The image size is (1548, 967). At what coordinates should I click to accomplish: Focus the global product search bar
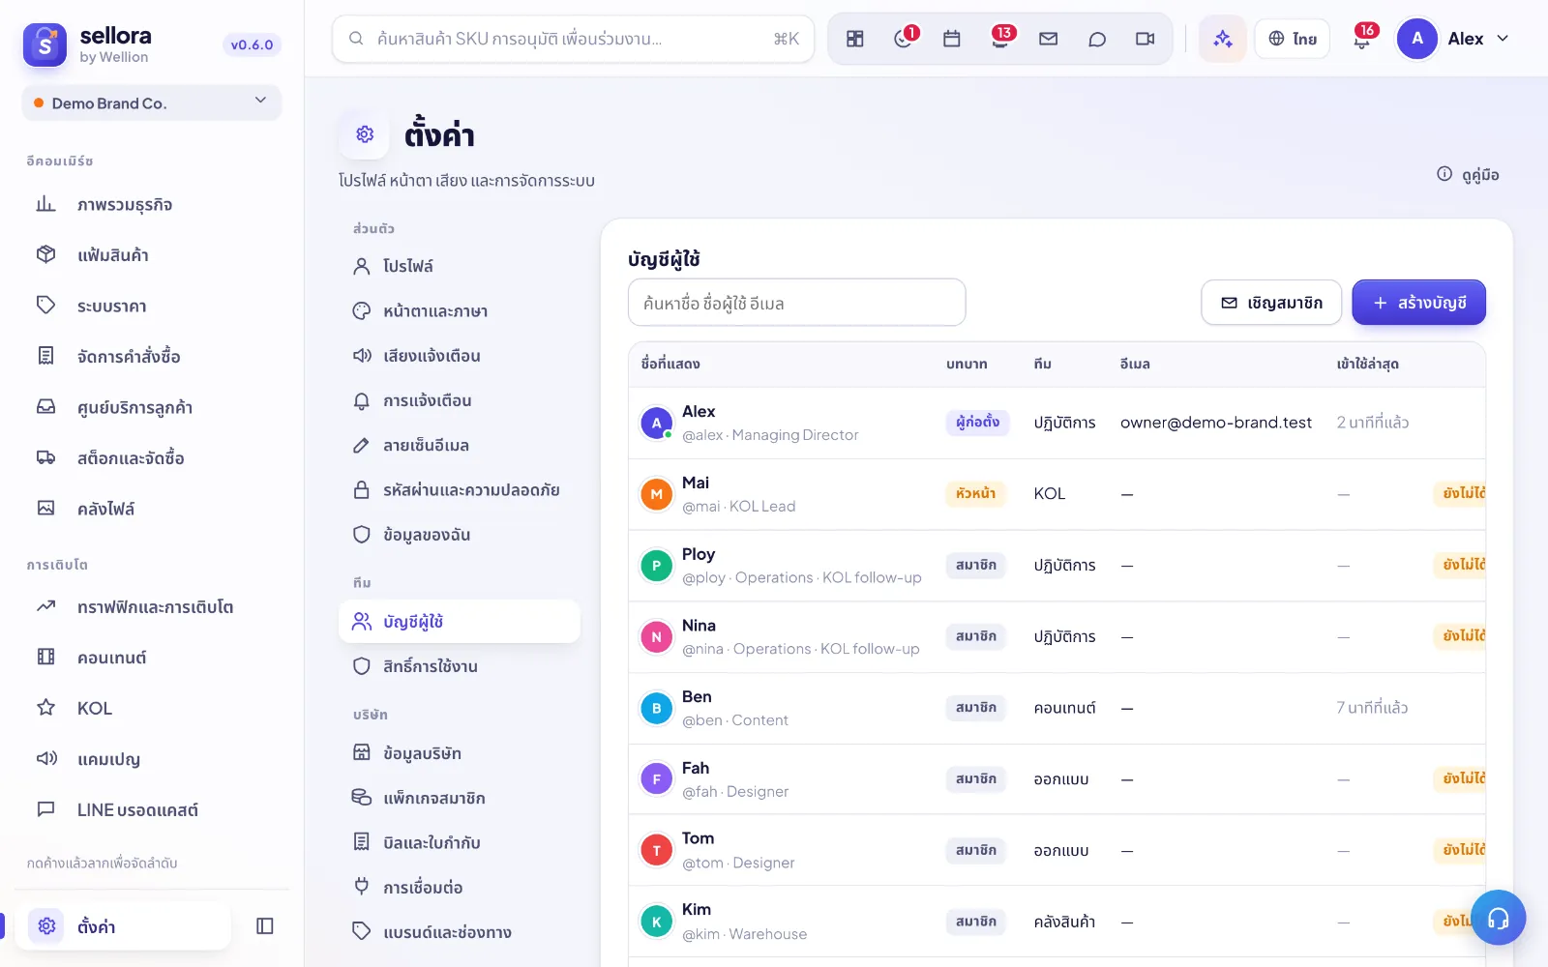pos(573,39)
